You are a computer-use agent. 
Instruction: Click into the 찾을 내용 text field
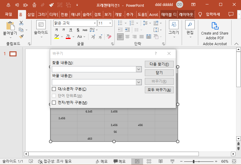(94, 69)
